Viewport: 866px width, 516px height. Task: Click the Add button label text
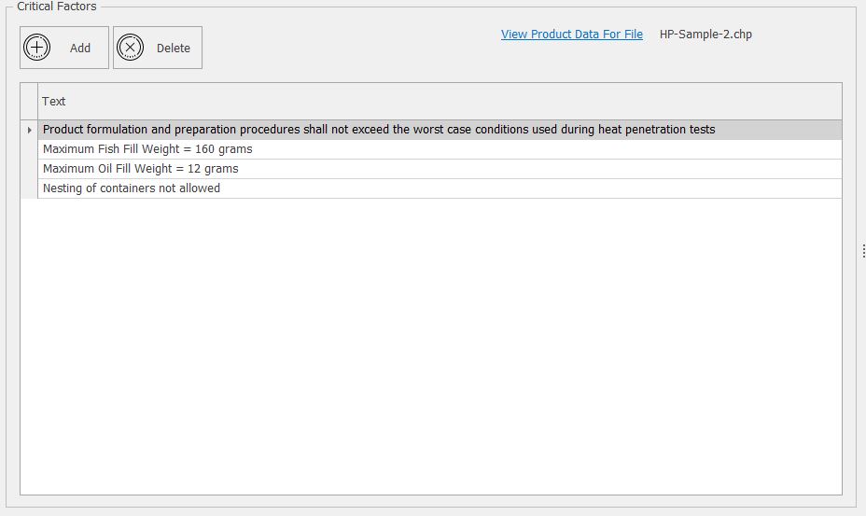point(80,49)
